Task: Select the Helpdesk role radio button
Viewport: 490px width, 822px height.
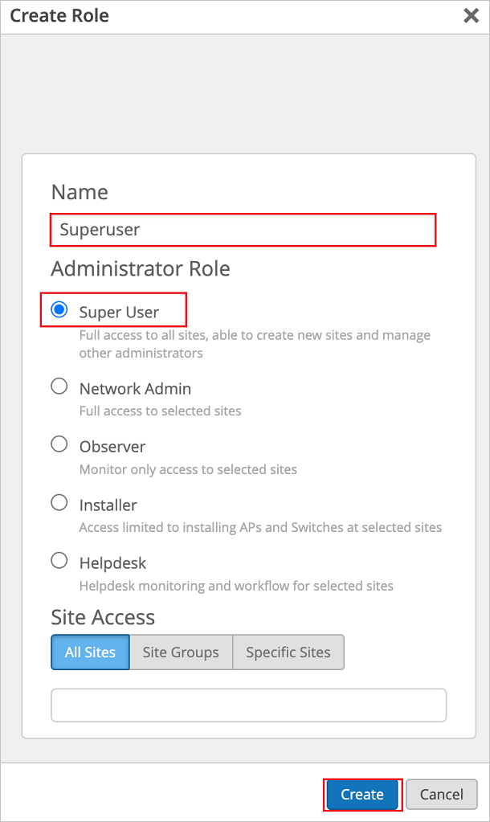Action: click(x=59, y=560)
